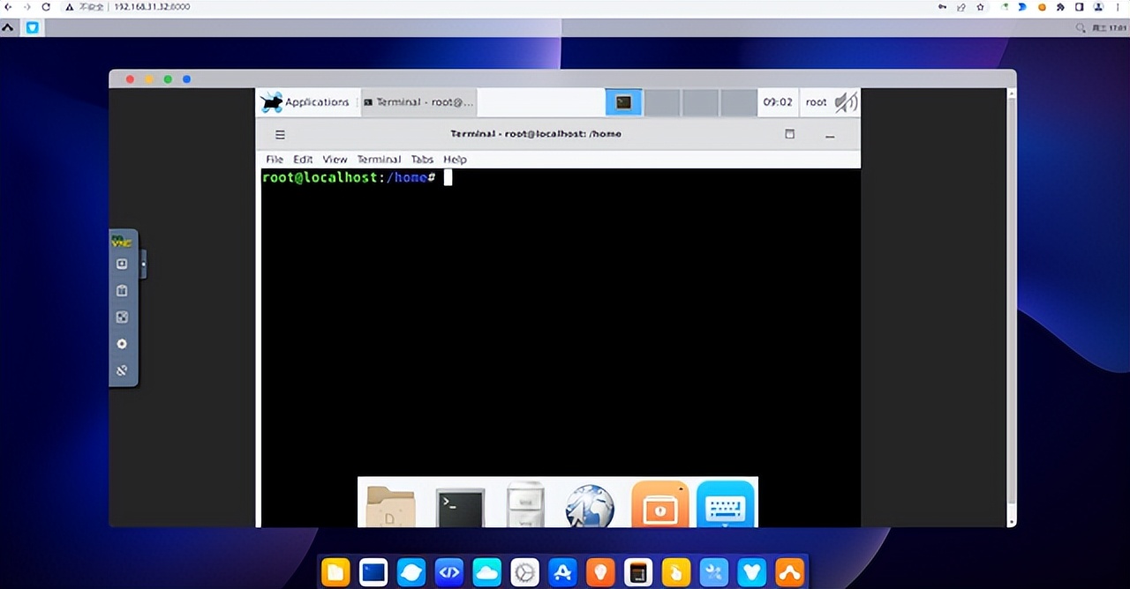
Task: Open the blue tools app in the bottom dock
Action: click(714, 572)
